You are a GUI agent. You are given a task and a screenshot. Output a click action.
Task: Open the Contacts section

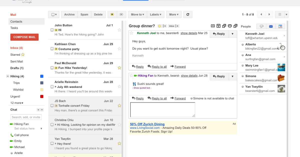16,21
